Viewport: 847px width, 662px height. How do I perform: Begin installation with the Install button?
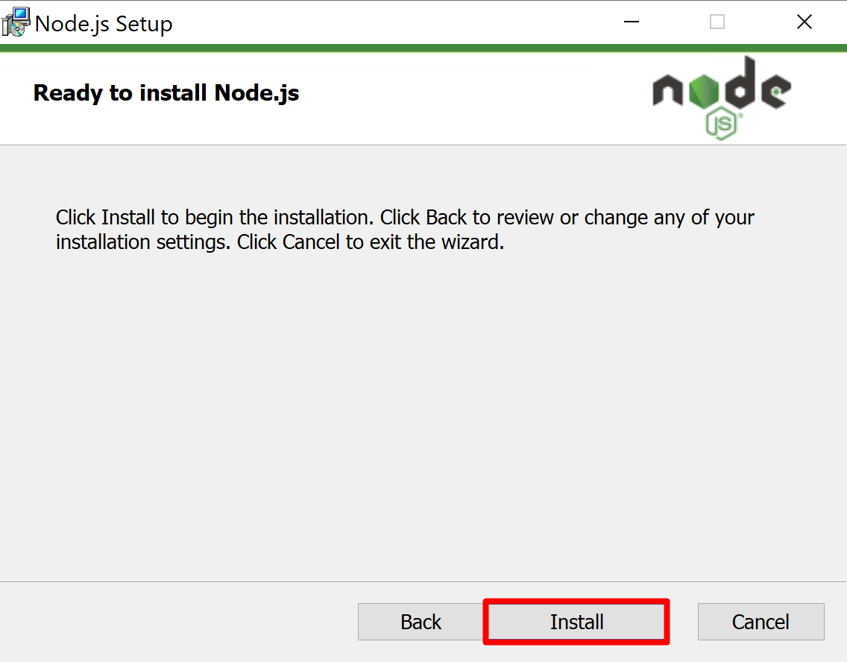click(576, 622)
